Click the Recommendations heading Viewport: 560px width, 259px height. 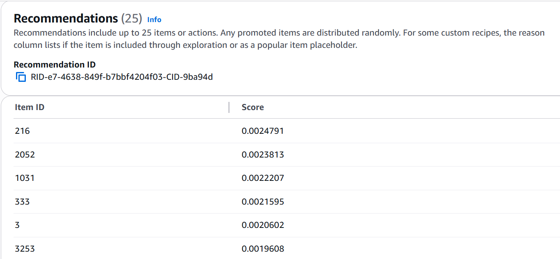click(x=66, y=18)
